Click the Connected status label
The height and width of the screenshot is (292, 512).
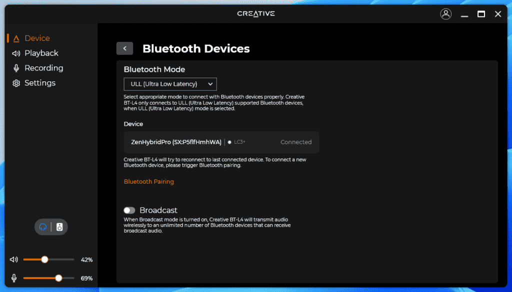point(296,142)
